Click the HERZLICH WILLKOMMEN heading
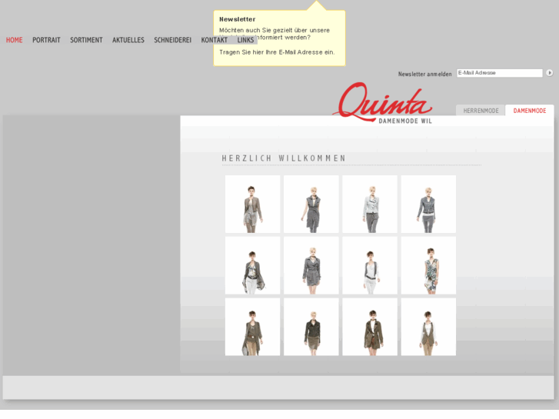559x419 pixels. pos(284,158)
